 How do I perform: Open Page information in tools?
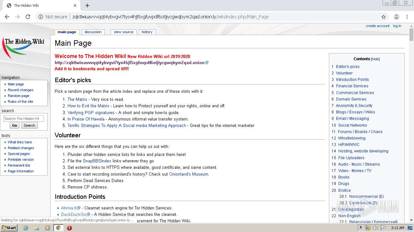(x=21, y=171)
